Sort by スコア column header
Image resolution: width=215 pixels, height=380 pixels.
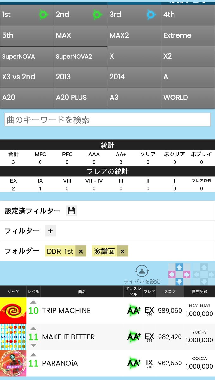click(x=170, y=291)
